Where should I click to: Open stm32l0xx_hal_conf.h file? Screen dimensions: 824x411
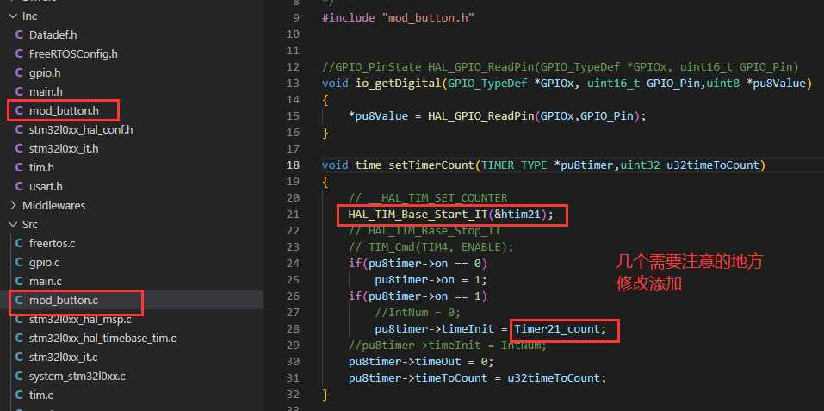pos(81,129)
